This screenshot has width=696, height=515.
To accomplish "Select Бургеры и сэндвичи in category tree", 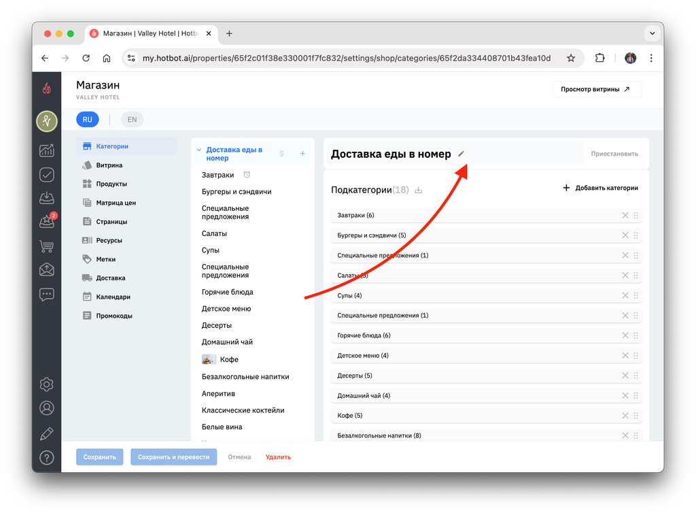I will (237, 192).
